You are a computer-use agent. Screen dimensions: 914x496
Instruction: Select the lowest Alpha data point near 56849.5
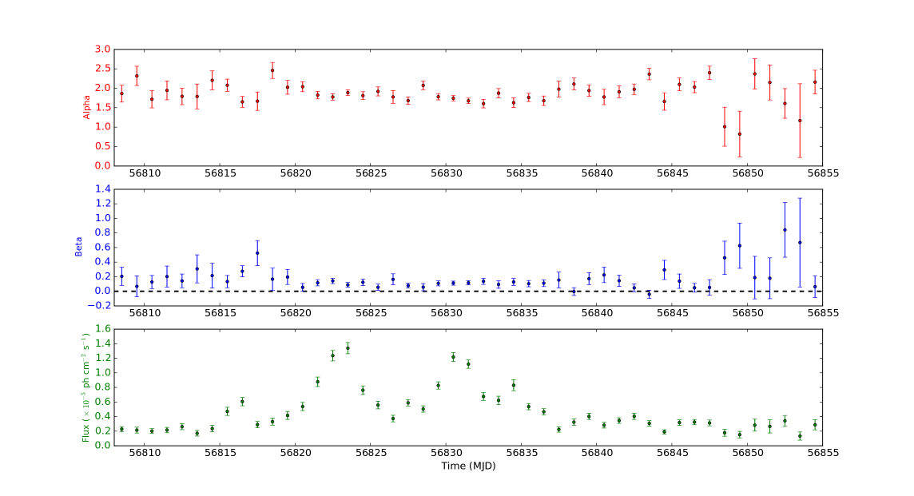[x=740, y=134]
